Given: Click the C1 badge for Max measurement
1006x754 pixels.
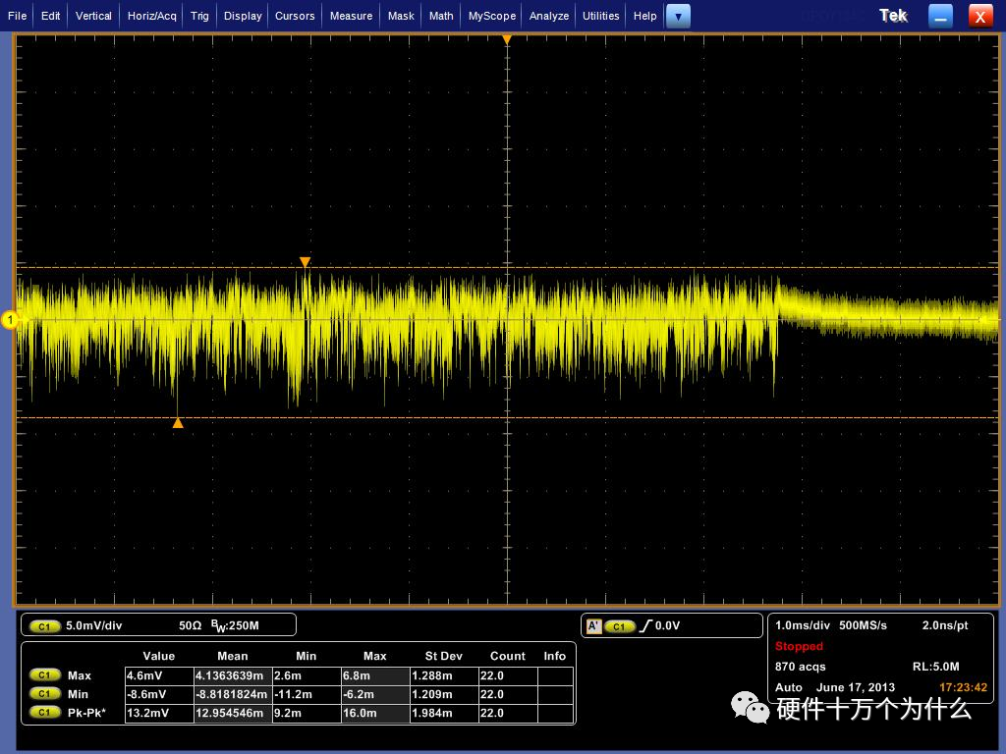Looking at the screenshot, I should (45, 675).
